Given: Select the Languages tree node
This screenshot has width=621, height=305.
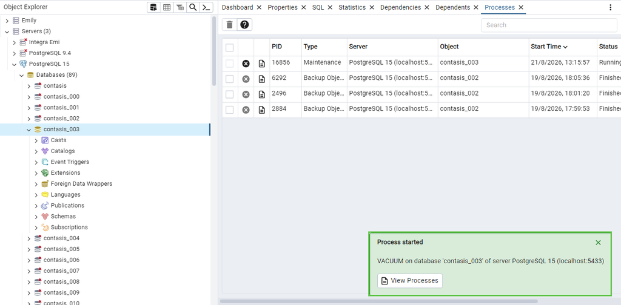Looking at the screenshot, I should pyautogui.click(x=65, y=195).
